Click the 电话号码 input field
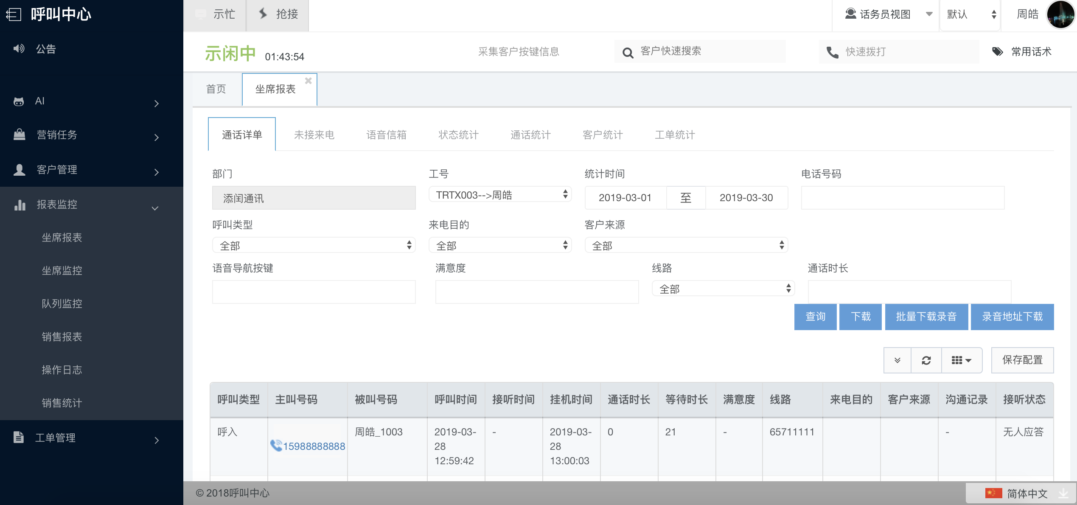1077x505 pixels. tap(902, 198)
